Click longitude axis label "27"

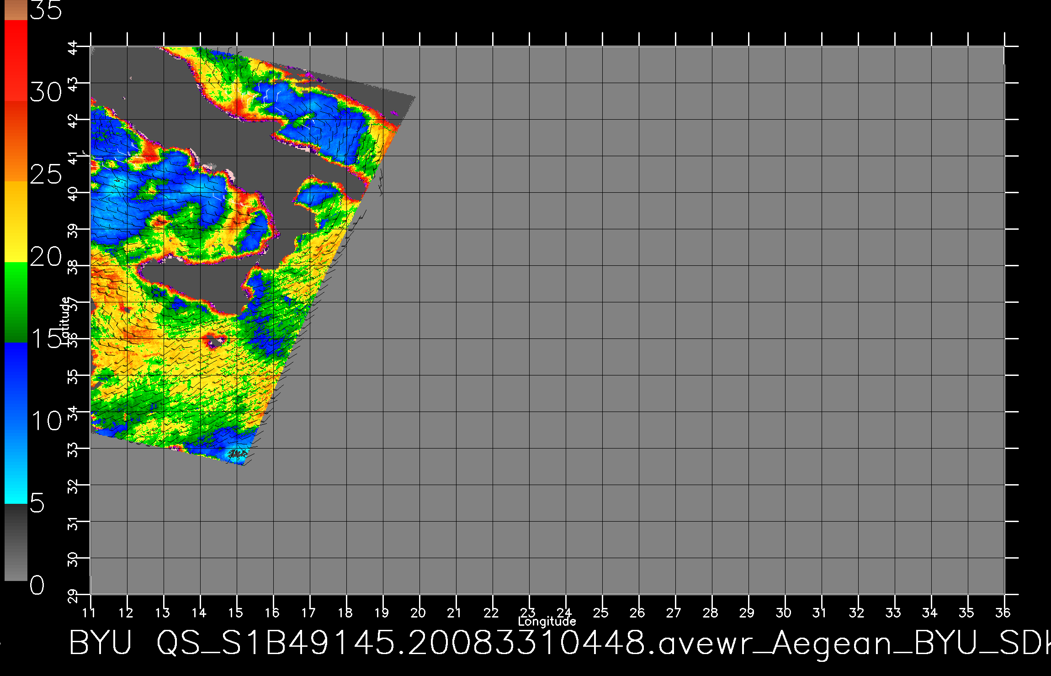coord(674,613)
